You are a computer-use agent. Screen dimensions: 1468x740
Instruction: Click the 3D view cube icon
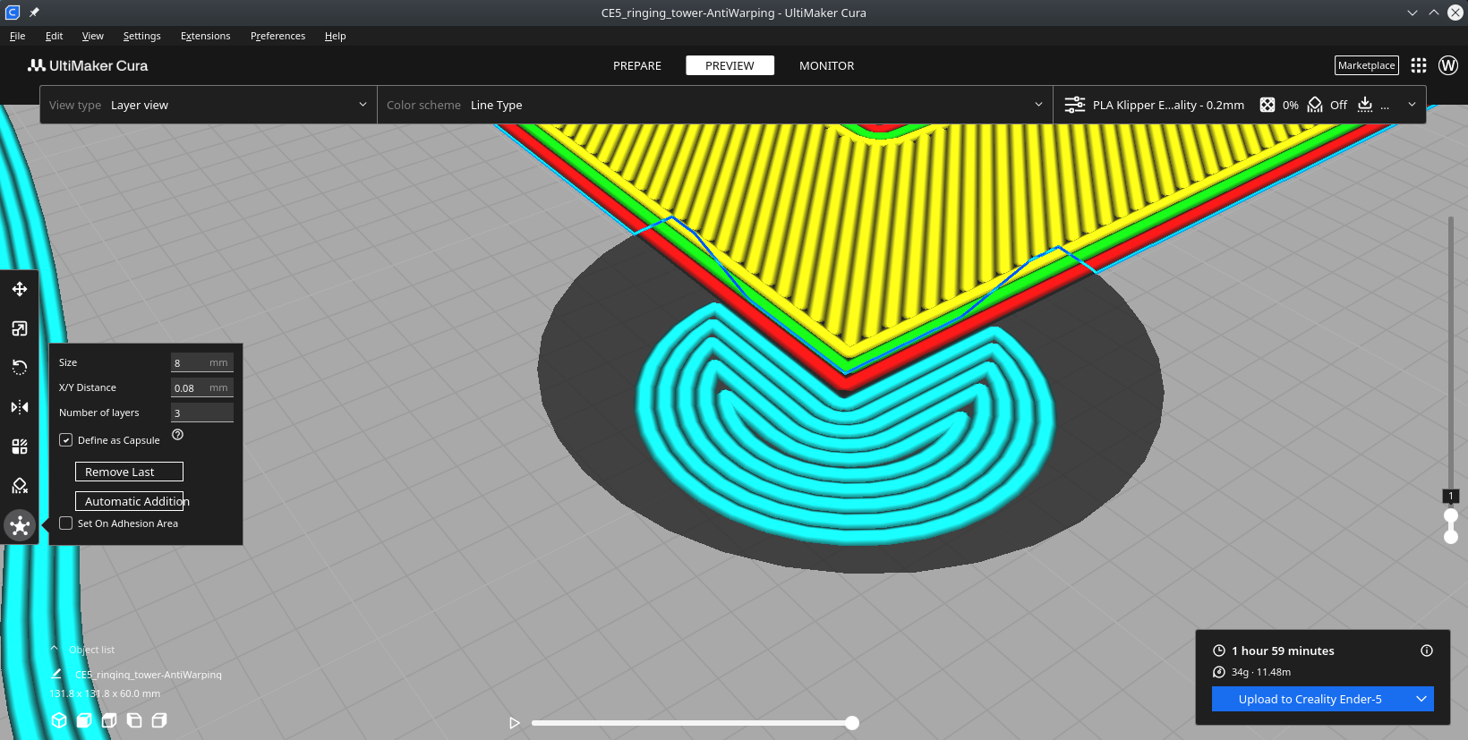pyautogui.click(x=59, y=720)
